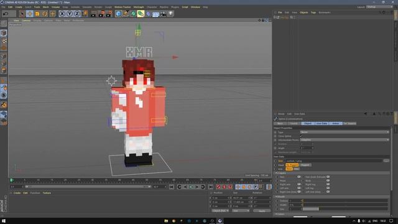
Task: Go to end of animation
Action: pyautogui.click(x=211, y=187)
